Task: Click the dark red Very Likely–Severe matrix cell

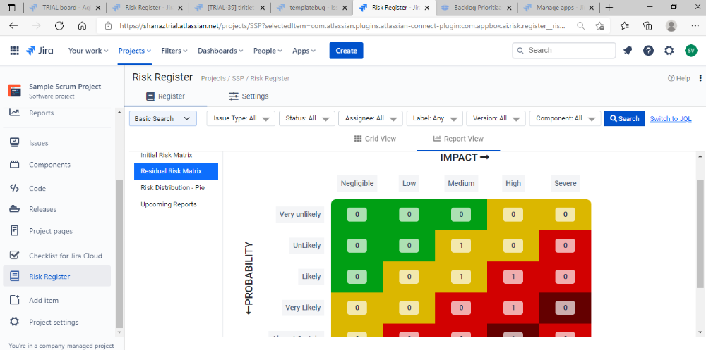Action: point(565,308)
